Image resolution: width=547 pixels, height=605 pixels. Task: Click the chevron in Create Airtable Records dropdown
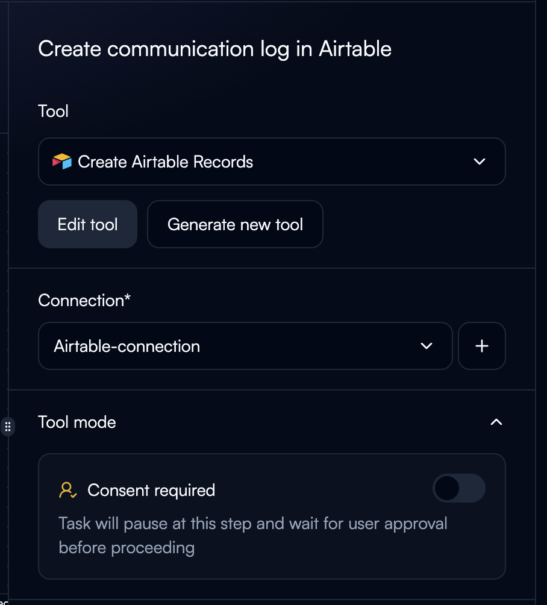click(480, 161)
